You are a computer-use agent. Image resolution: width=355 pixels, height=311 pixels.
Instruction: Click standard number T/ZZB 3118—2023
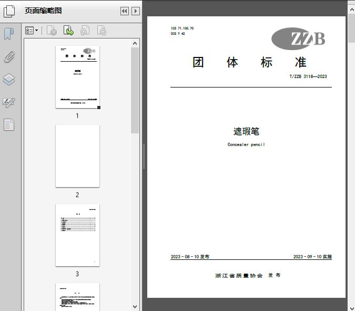tap(308, 76)
